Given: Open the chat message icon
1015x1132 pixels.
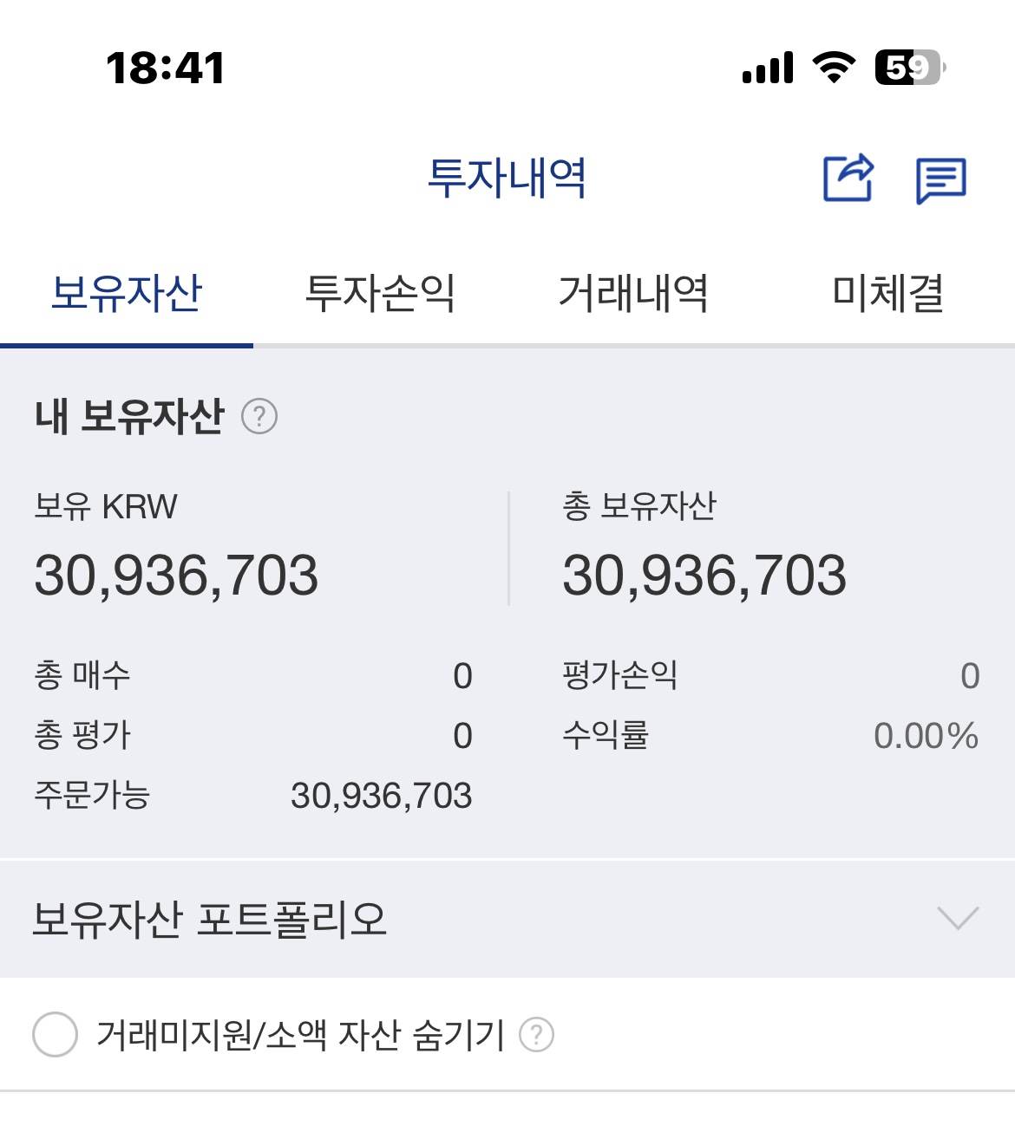Looking at the screenshot, I should click(x=941, y=180).
